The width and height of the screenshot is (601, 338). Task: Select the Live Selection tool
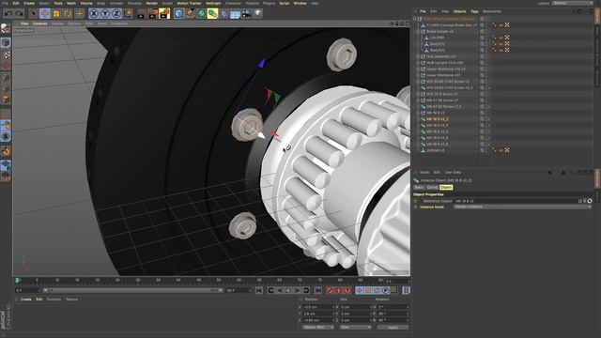click(34, 14)
